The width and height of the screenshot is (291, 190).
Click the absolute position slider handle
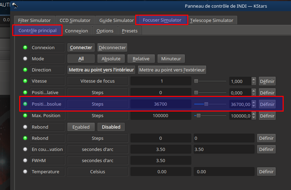206,104
